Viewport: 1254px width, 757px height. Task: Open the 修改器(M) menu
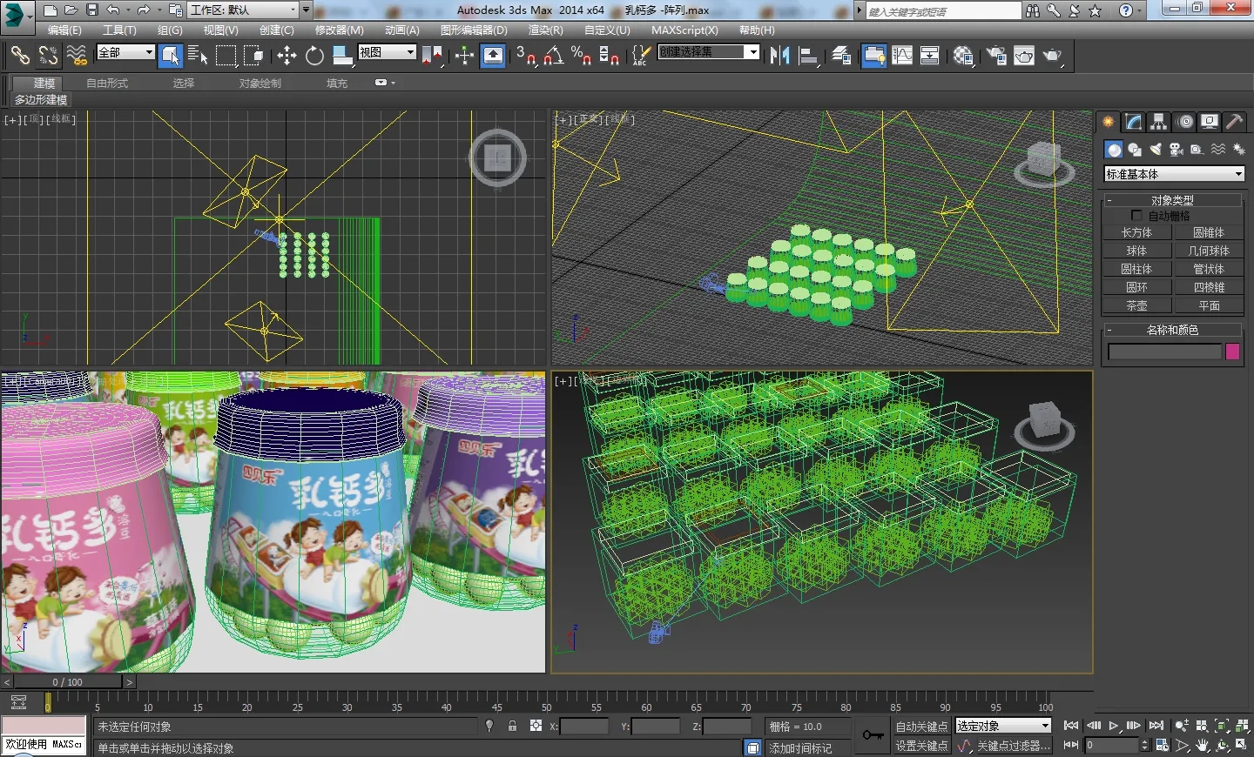tap(340, 30)
